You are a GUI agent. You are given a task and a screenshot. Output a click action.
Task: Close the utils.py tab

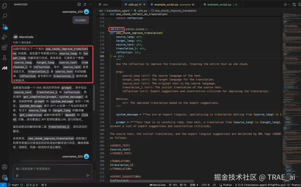tap(144, 4)
